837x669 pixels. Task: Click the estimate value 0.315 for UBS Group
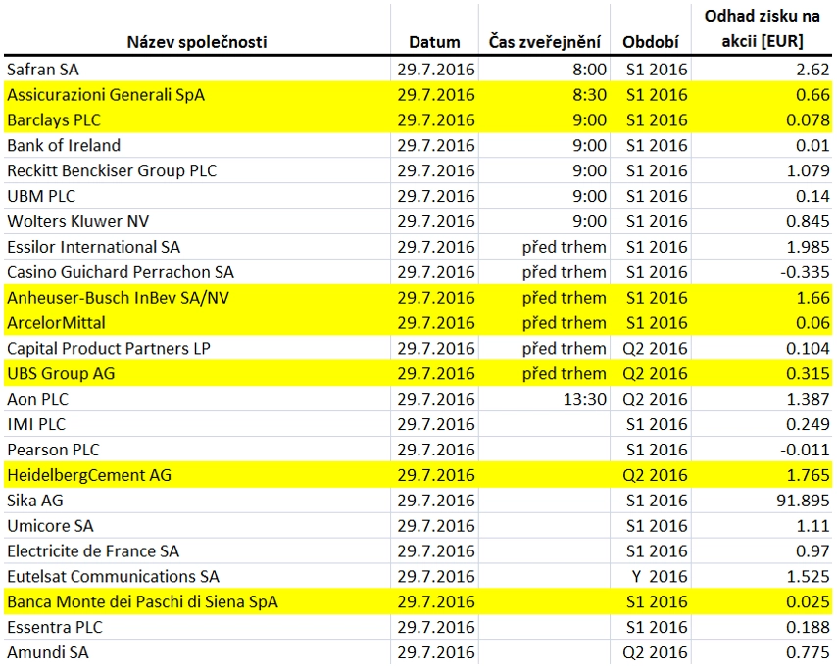click(x=809, y=373)
